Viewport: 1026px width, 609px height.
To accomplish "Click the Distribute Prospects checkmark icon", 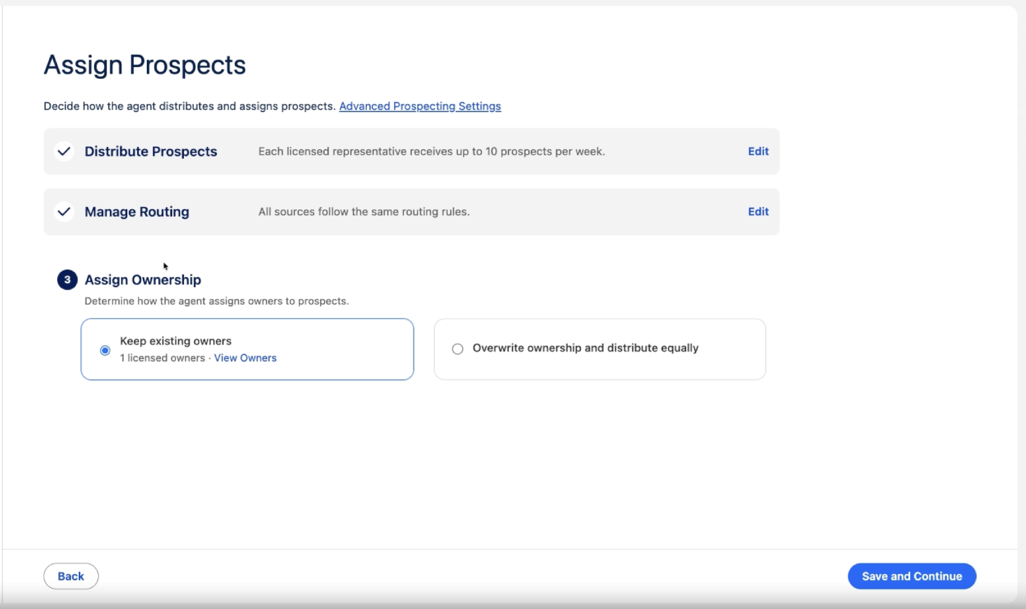I will pyautogui.click(x=64, y=151).
